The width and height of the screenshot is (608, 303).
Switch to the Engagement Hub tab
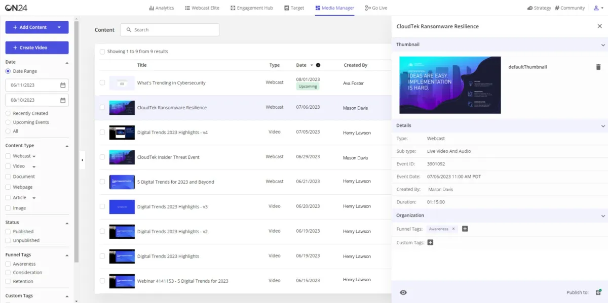[x=251, y=8]
